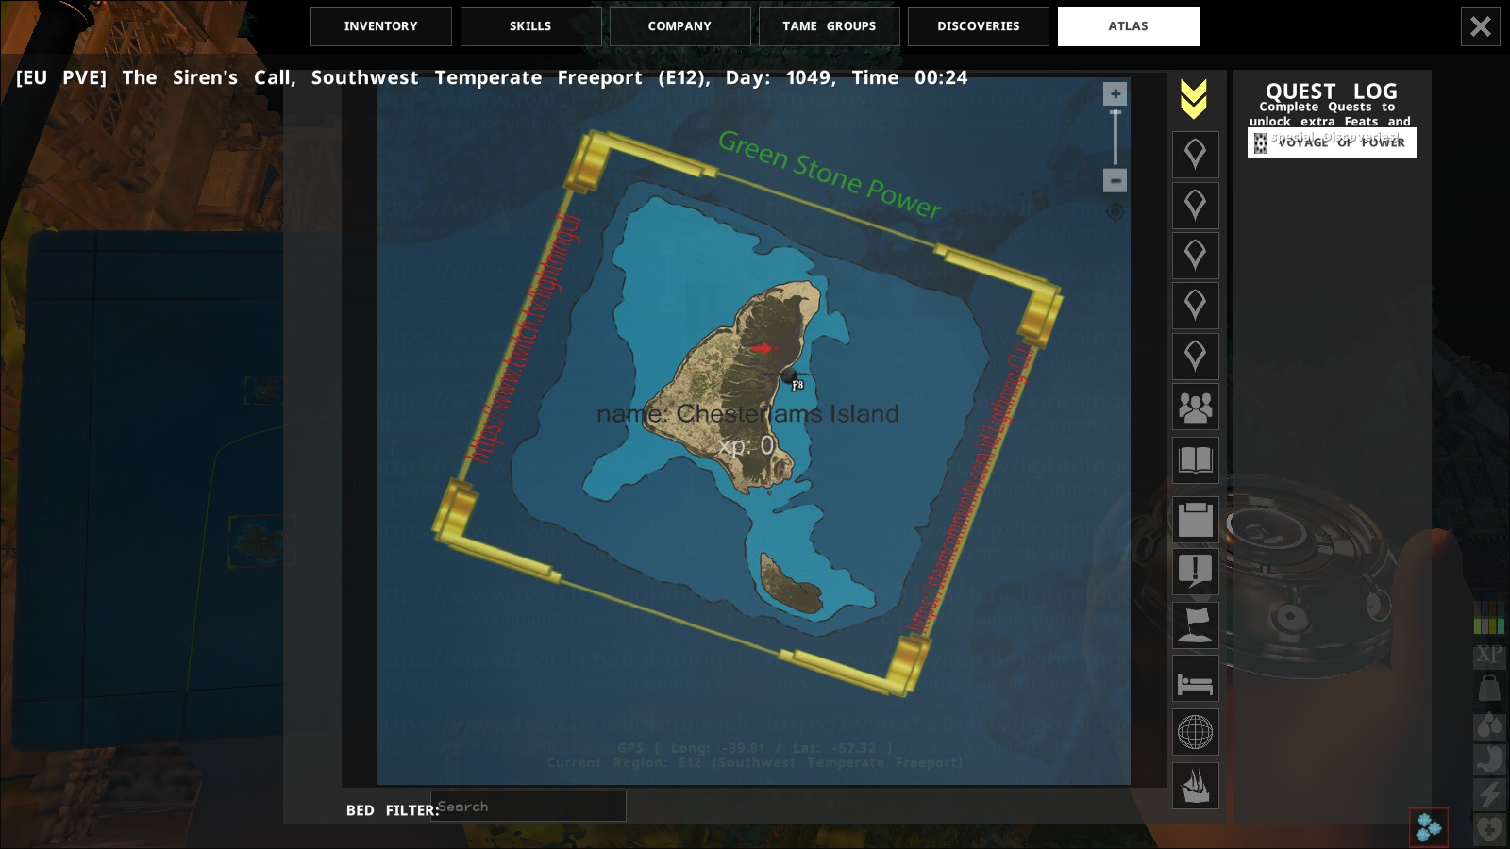The height and width of the screenshot is (849, 1510).
Task: Close the menu with the X button
Action: click(1481, 26)
